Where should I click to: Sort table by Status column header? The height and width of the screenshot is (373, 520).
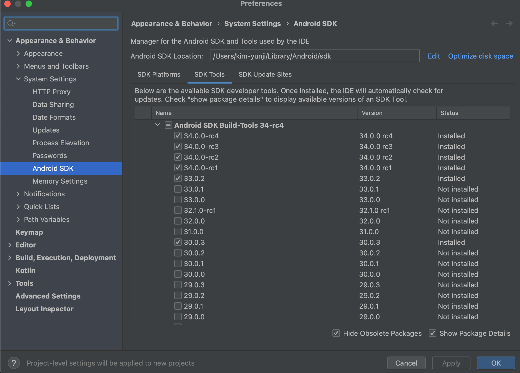click(473, 113)
